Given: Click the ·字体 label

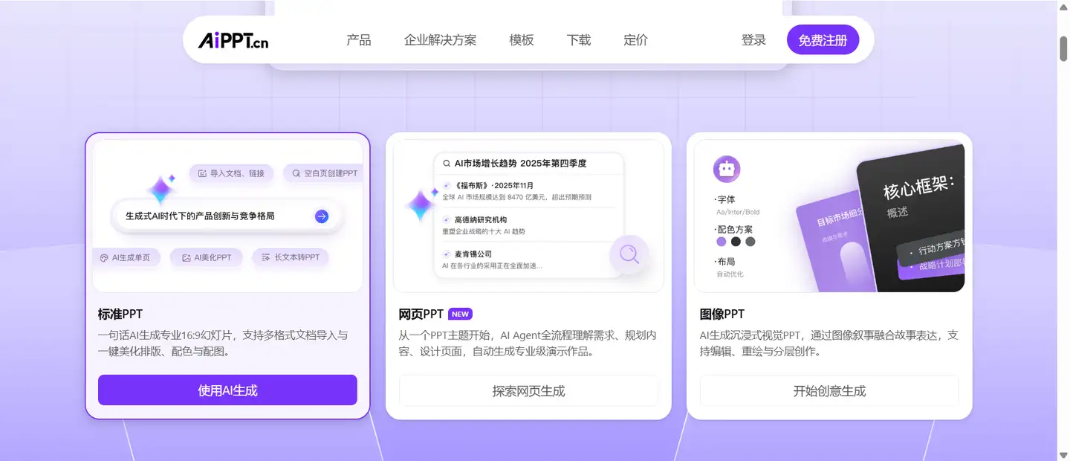Looking at the screenshot, I should (x=724, y=200).
